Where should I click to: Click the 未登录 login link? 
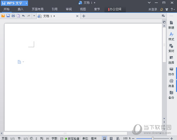click(153, 10)
